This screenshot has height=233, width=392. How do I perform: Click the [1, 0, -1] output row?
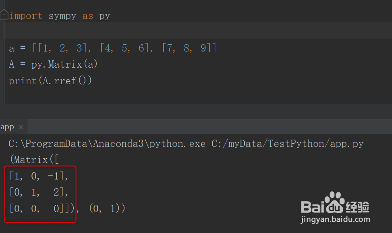pyautogui.click(x=39, y=176)
